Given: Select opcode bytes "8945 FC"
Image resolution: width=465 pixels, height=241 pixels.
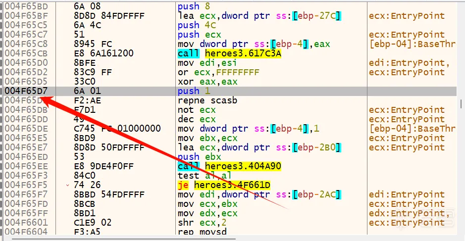Looking at the screenshot, I should (93, 44).
